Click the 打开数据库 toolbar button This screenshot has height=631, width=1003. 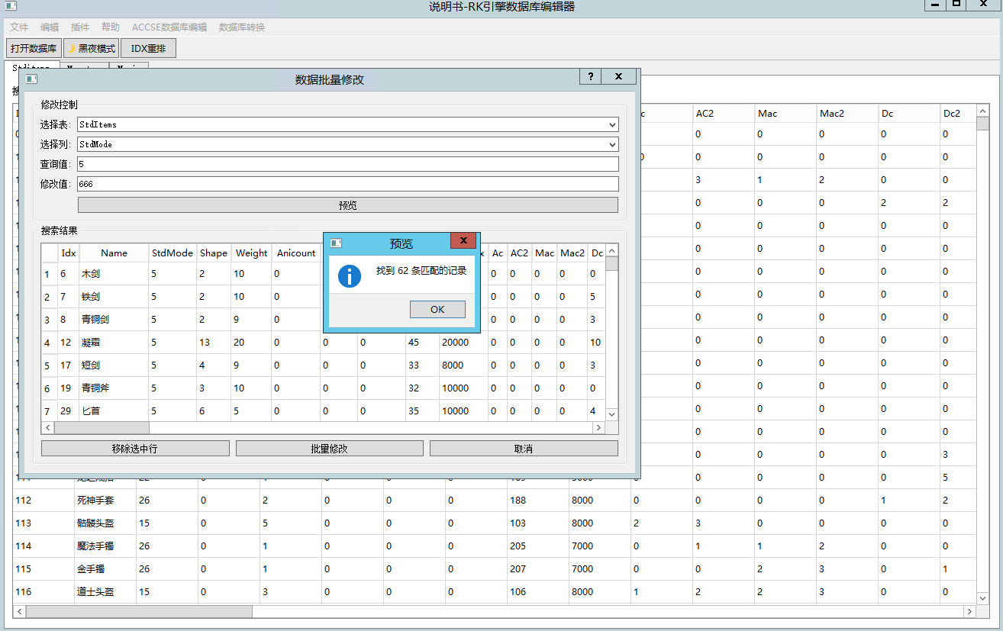(x=34, y=48)
